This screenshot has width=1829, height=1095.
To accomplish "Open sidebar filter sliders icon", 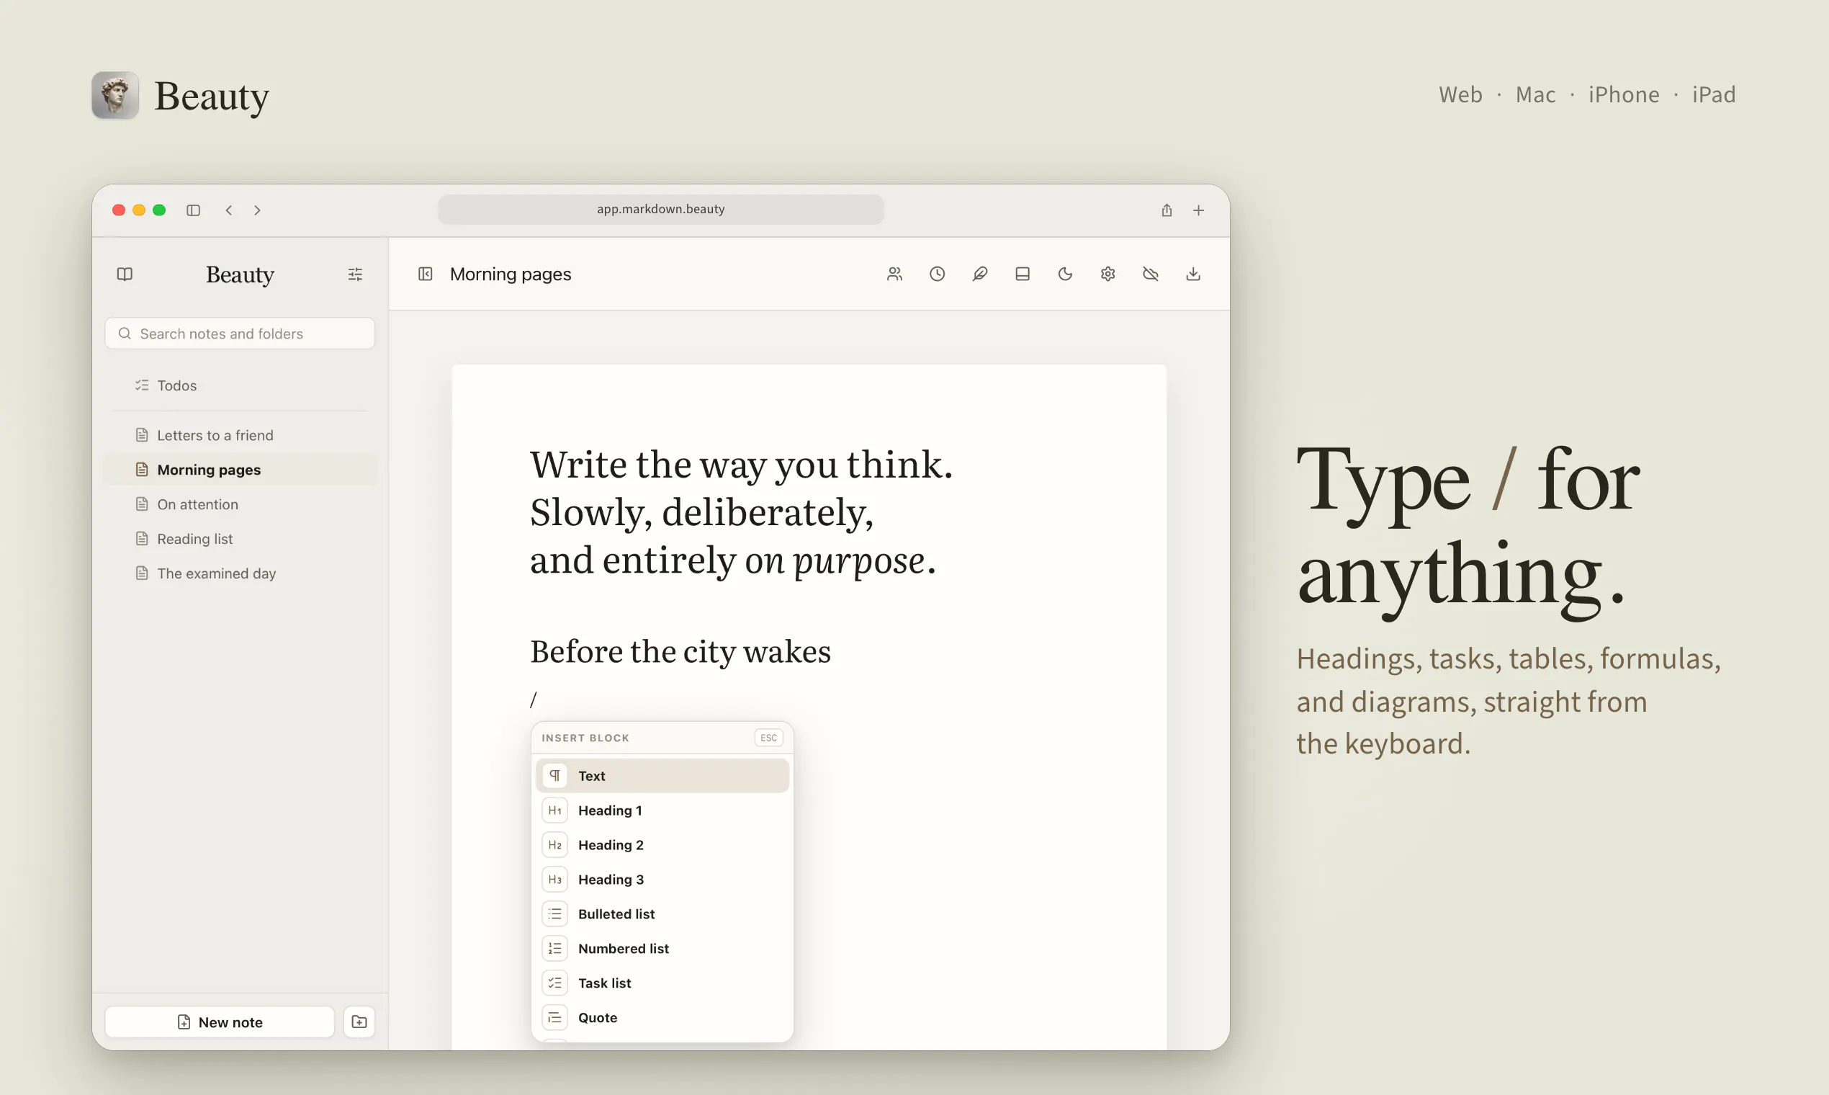I will pos(356,274).
